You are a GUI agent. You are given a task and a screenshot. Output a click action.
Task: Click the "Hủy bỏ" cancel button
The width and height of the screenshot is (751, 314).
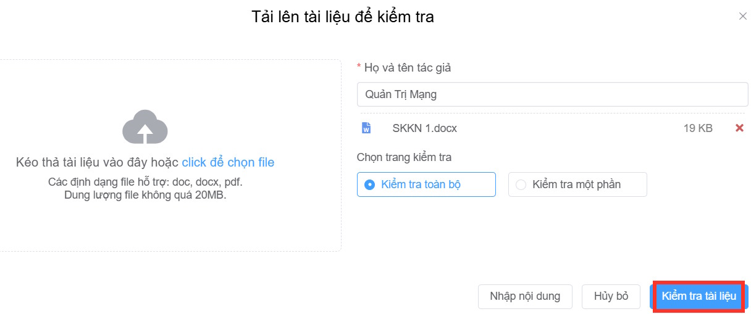click(611, 296)
